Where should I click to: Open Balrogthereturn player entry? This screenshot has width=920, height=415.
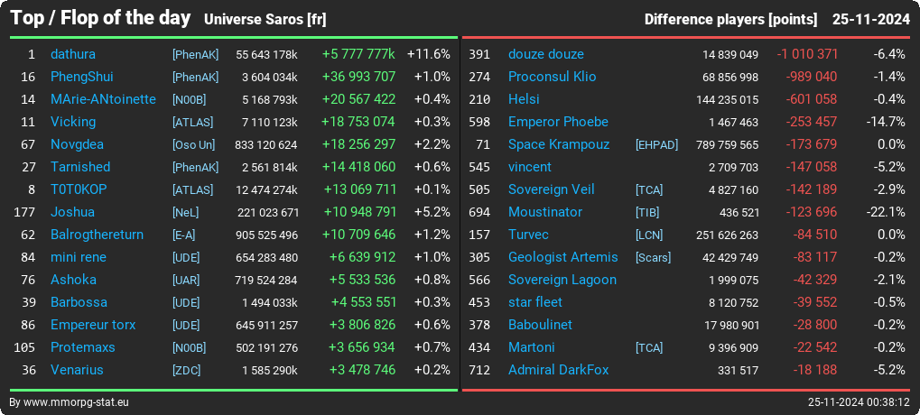coord(97,235)
